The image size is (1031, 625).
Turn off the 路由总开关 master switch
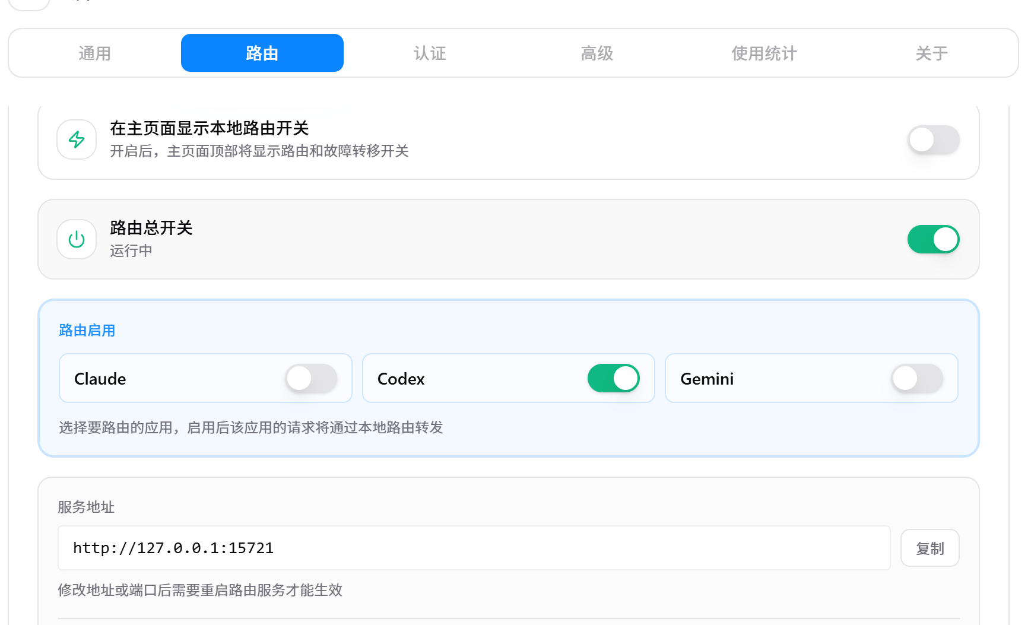click(933, 239)
